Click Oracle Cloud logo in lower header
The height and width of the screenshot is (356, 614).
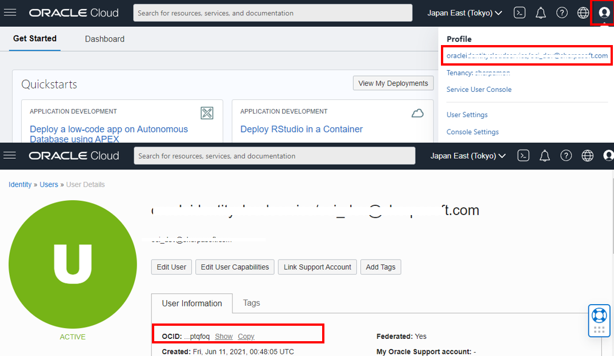tap(74, 156)
